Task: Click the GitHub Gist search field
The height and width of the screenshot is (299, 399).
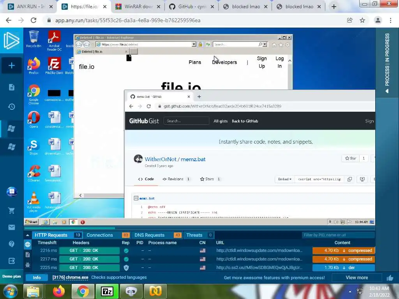Action: pyautogui.click(x=186, y=121)
